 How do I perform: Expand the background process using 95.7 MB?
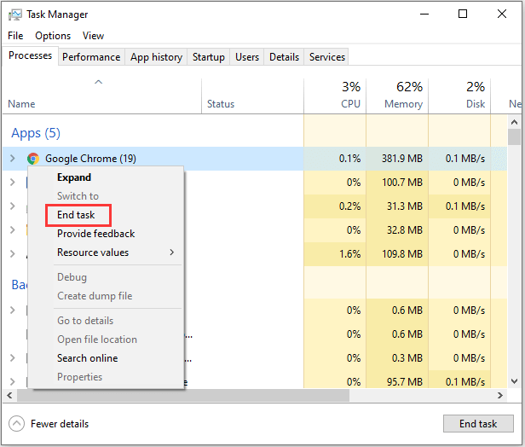point(13,381)
